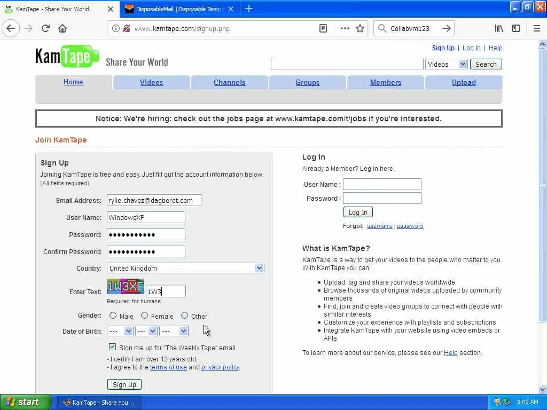Click the page scrollbar down arrow
The width and height of the screenshot is (547, 410).
click(x=543, y=389)
